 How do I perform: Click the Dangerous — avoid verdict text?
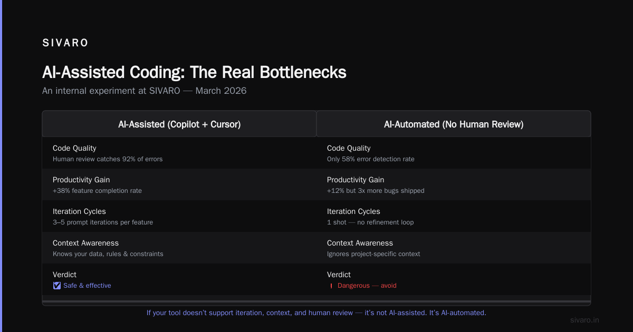tap(367, 286)
